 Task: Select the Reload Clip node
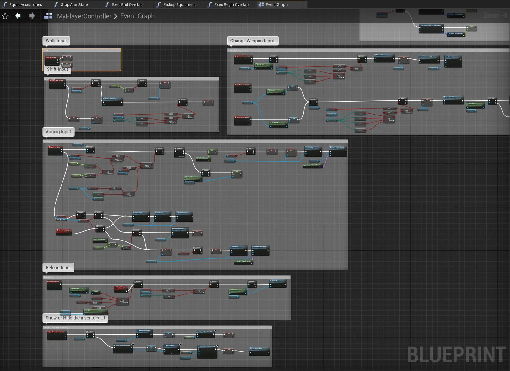point(278,283)
